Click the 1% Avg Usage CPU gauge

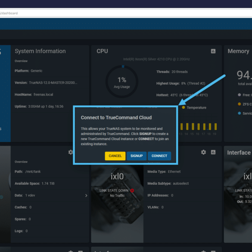pos(122,81)
